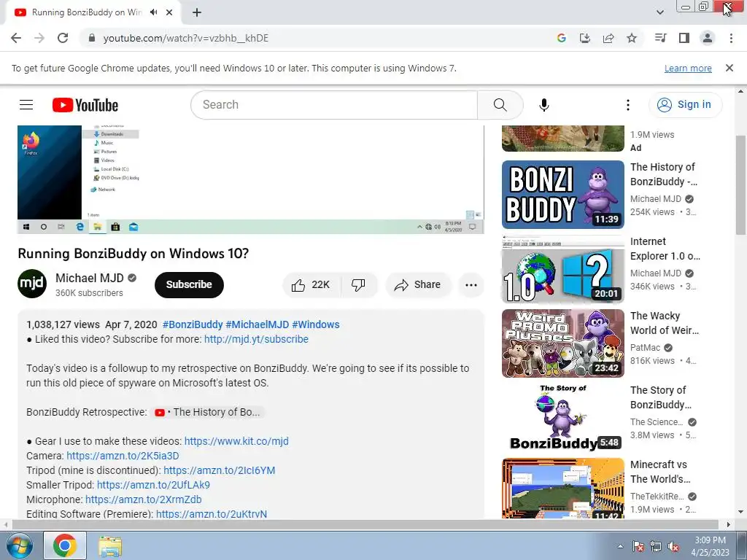Open Tripod amzn.to/2IcI6YM link
Viewport: 747px width, 560px height.
pos(219,470)
